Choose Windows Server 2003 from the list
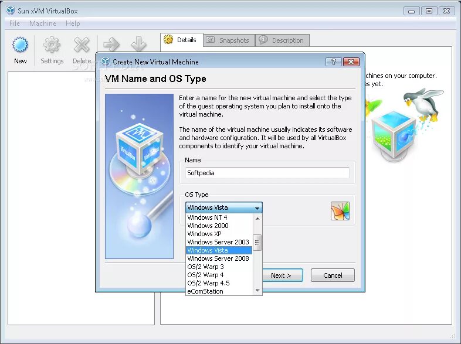Viewport: 461px width, 344px height. [x=219, y=242]
